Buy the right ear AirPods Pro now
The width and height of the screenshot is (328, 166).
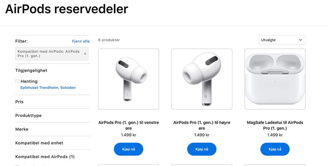(x=202, y=149)
